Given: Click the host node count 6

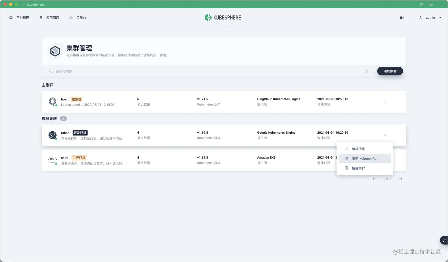Looking at the screenshot, I should pos(138,99).
